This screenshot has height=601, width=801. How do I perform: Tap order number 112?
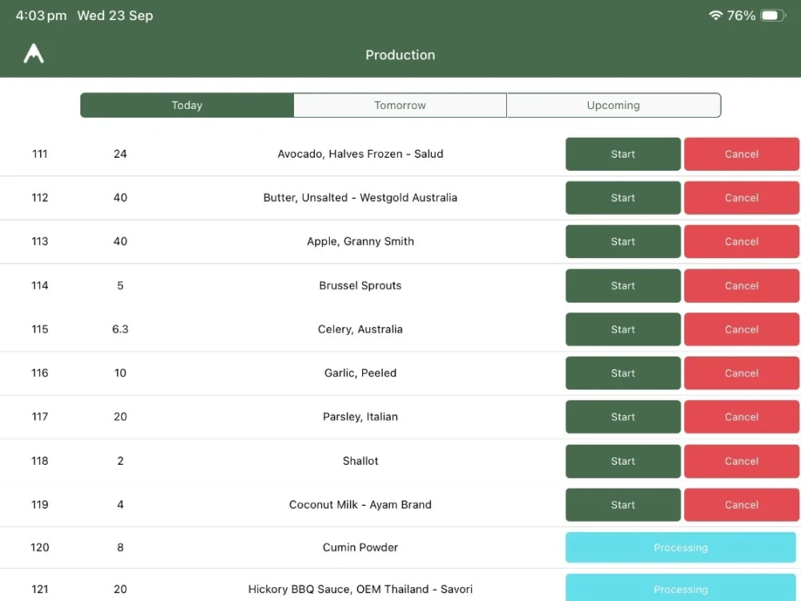click(40, 198)
